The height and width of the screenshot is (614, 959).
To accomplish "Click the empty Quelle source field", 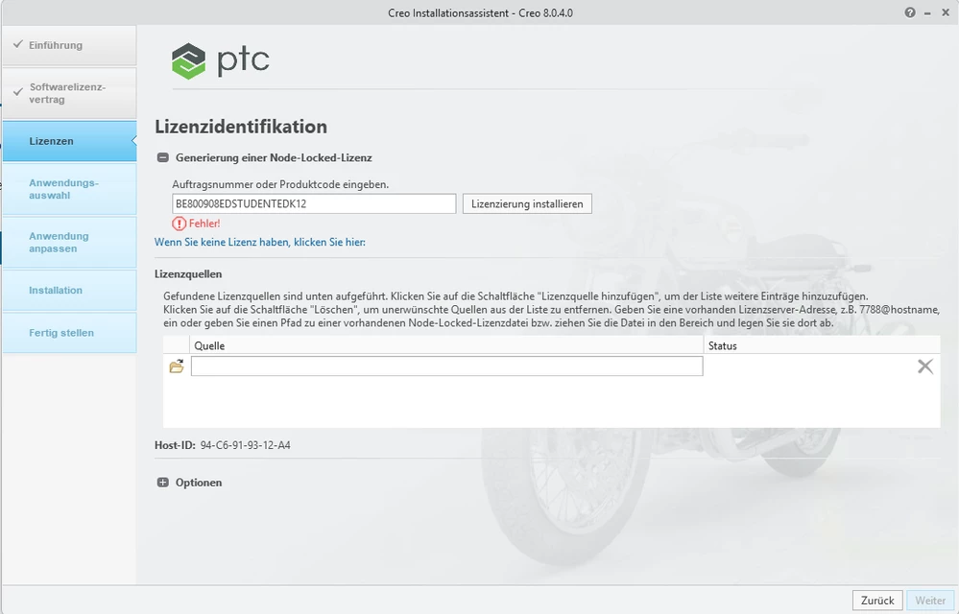I will tap(445, 366).
